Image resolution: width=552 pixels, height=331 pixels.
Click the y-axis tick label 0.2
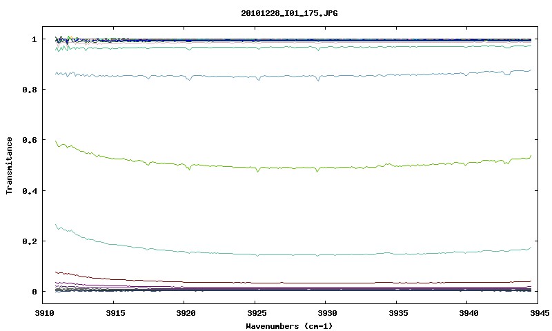tap(30, 241)
